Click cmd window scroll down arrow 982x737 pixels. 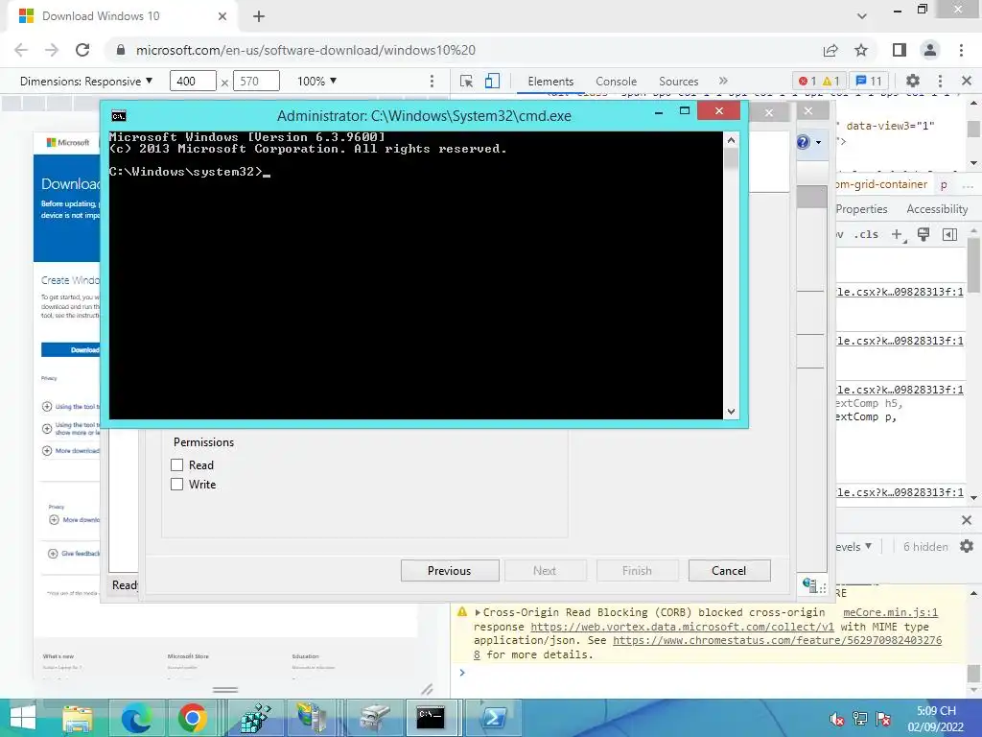coord(731,412)
